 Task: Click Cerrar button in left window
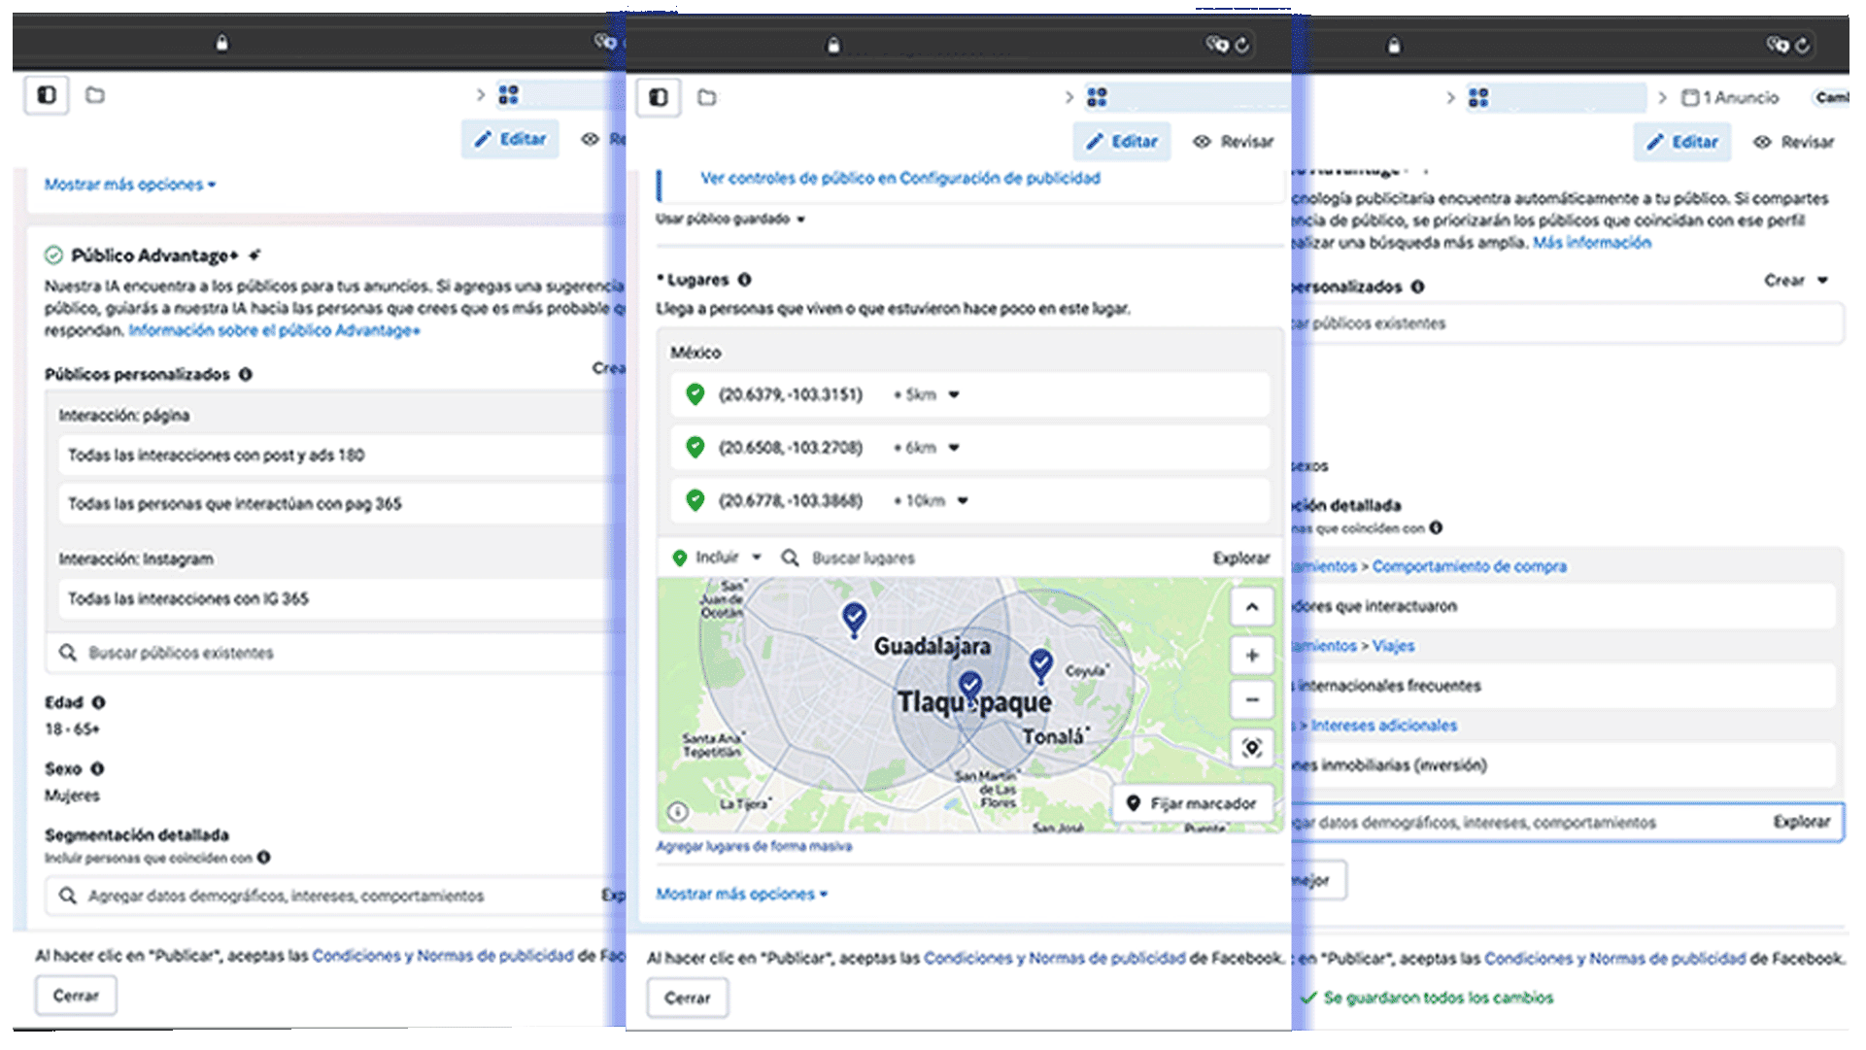[76, 996]
